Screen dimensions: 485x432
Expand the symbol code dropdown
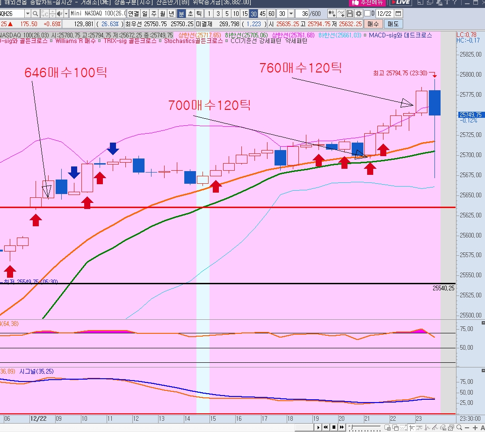click(28, 14)
